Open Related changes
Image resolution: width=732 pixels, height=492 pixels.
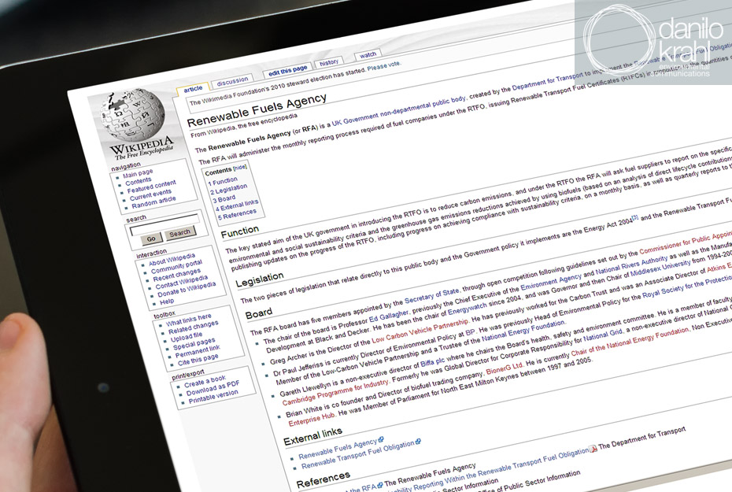[194, 327]
